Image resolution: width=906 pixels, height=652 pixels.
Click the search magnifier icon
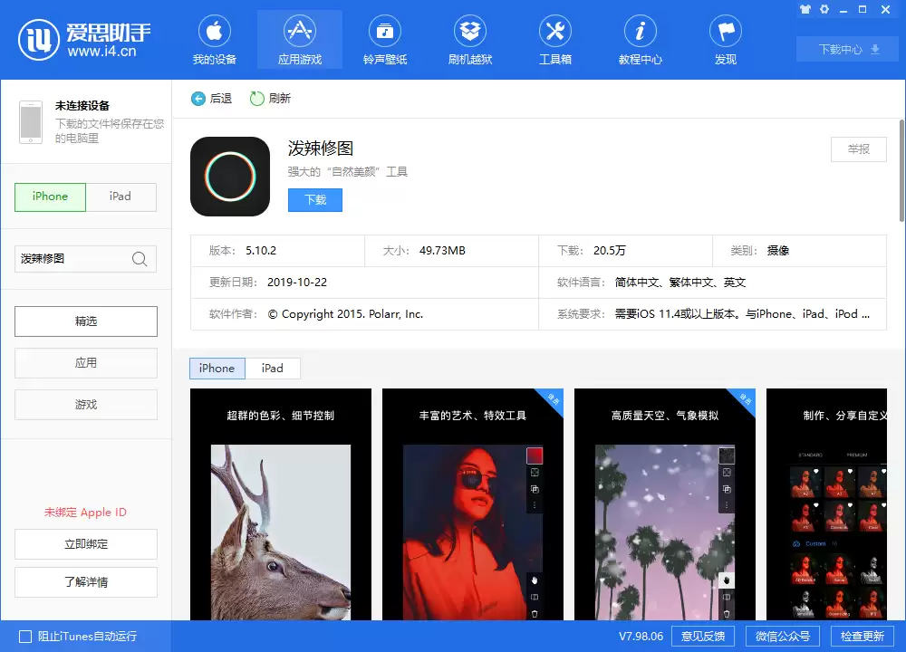tap(140, 259)
